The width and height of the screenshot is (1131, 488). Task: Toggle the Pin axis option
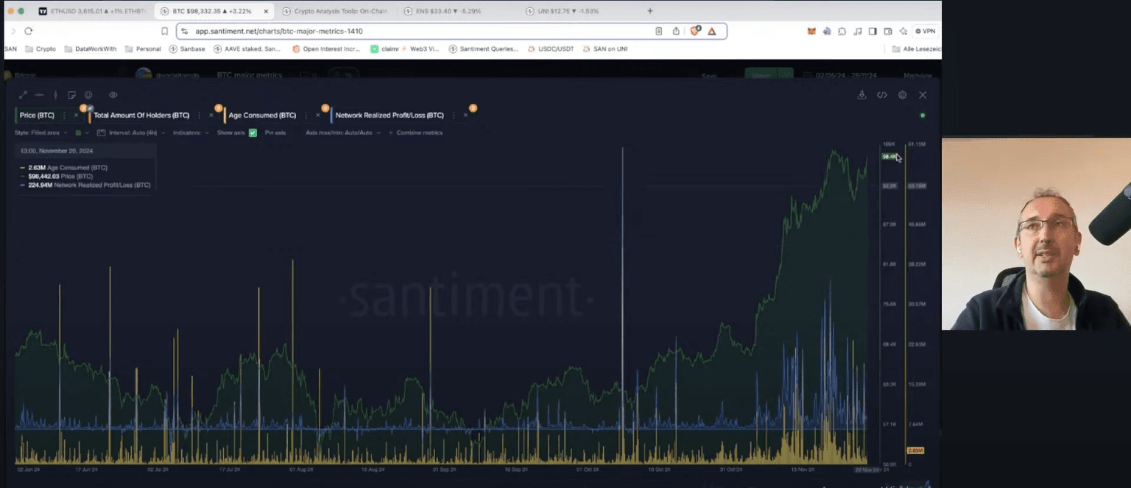coord(275,133)
